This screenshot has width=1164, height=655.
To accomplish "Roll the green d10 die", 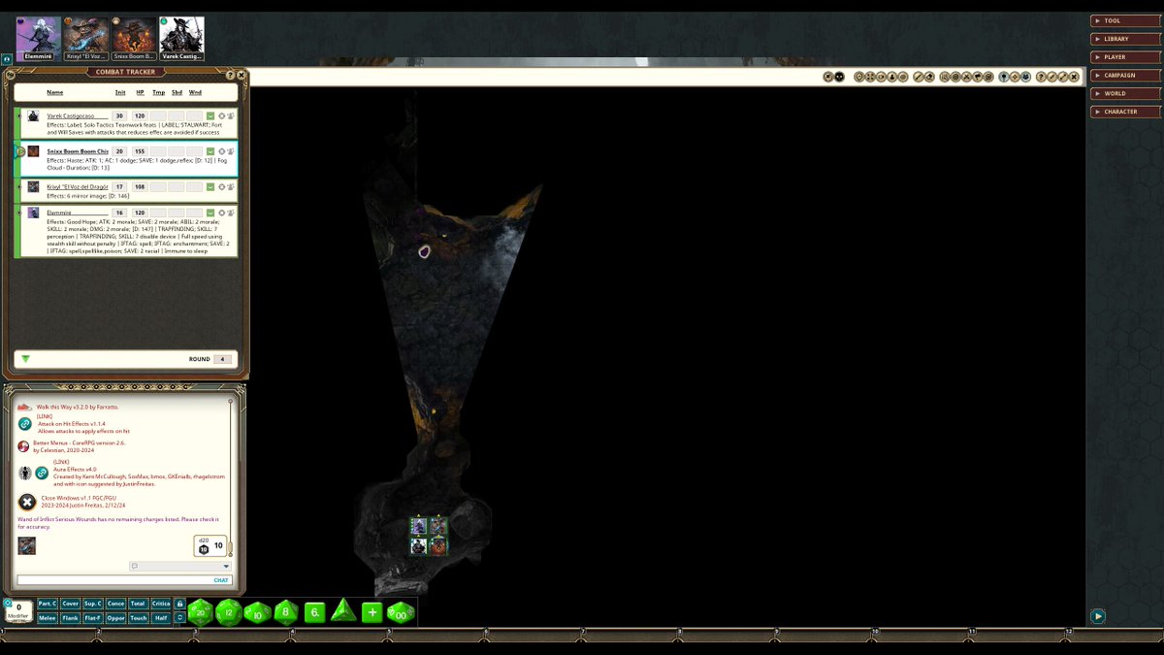I will click(257, 613).
